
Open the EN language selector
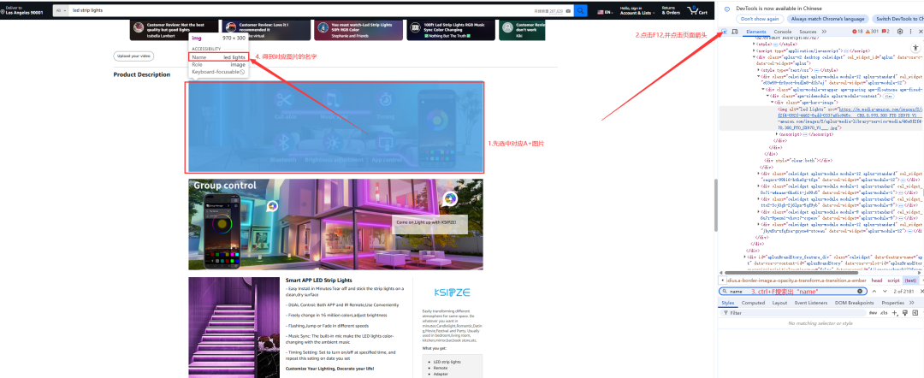coord(604,11)
